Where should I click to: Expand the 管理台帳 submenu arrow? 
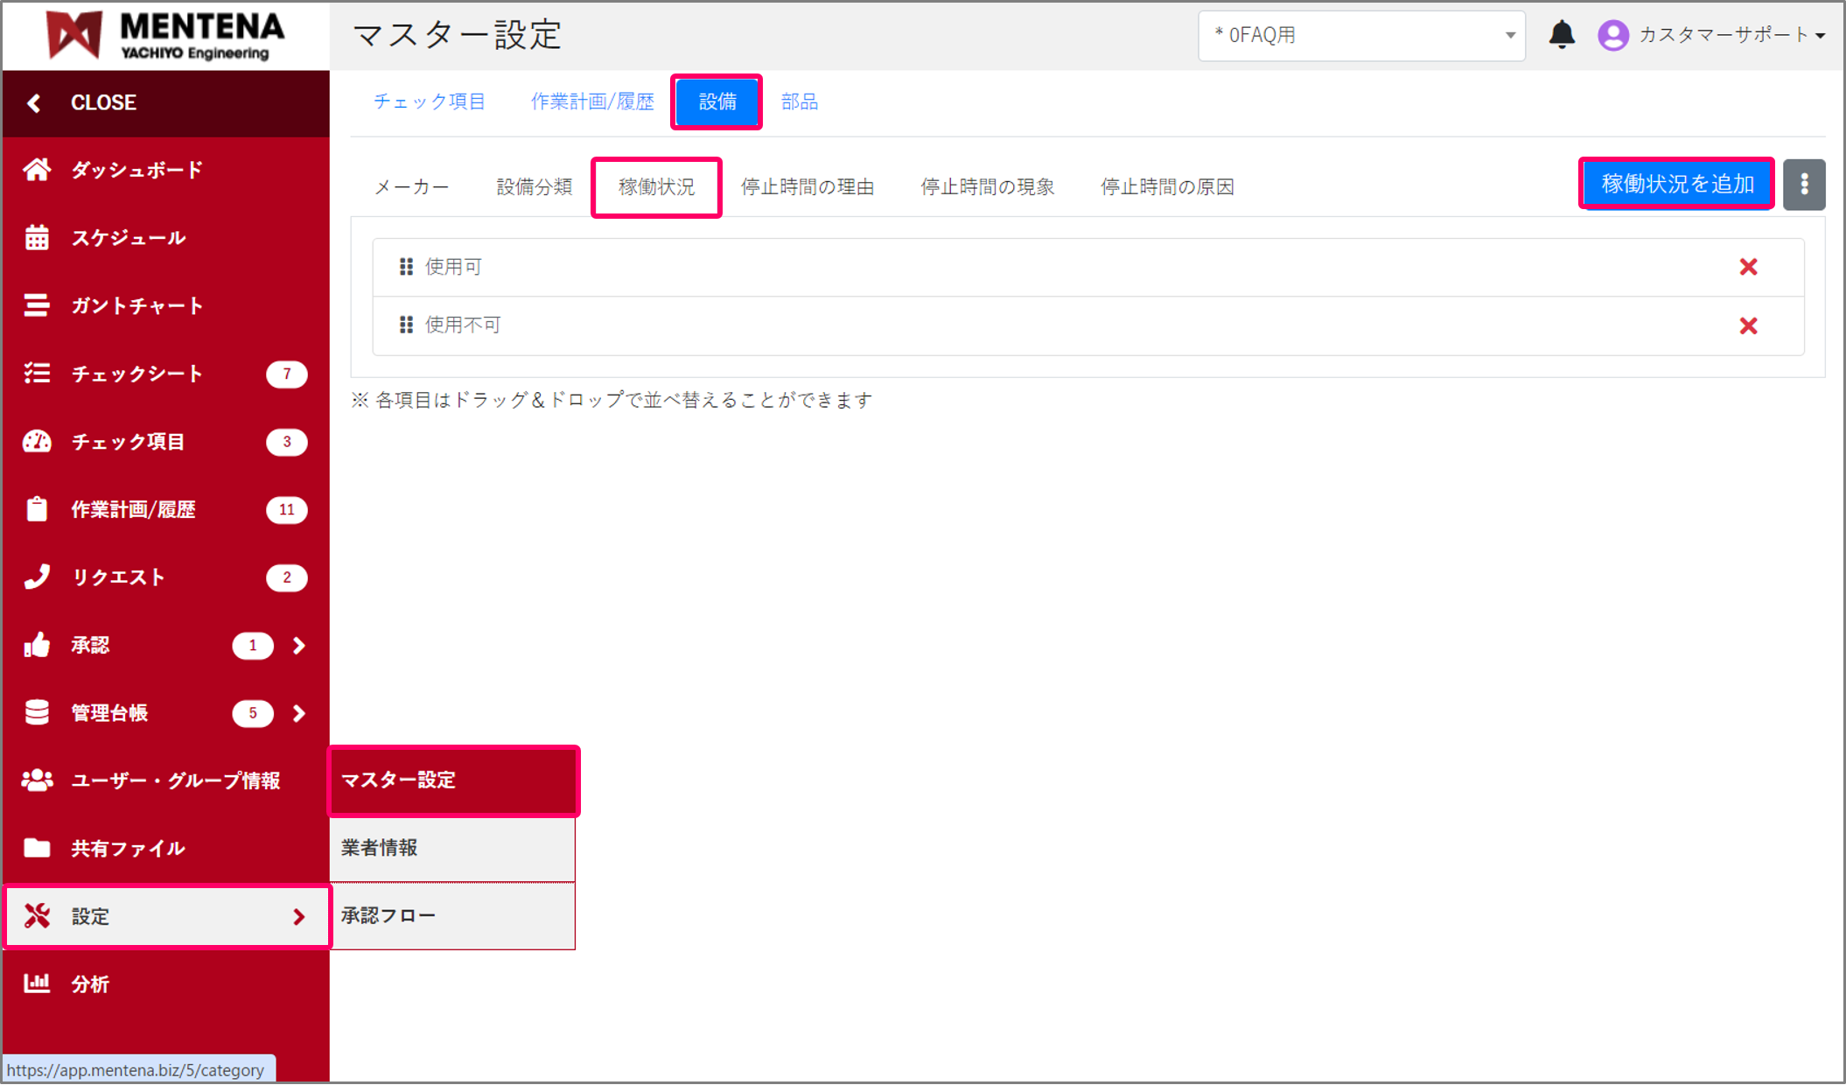298,712
